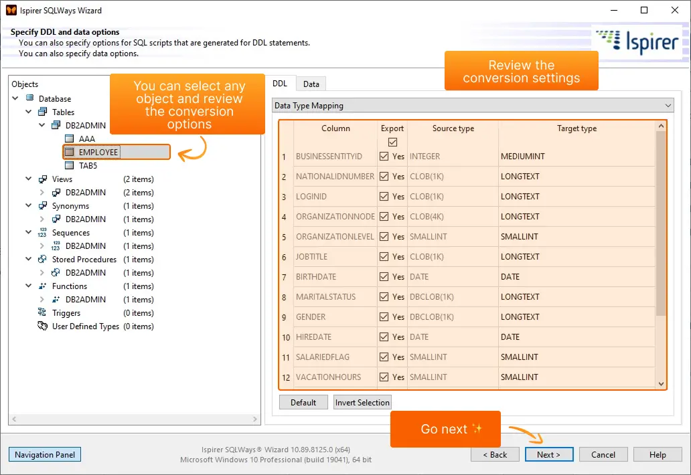Collapse the Database root node

15,98
